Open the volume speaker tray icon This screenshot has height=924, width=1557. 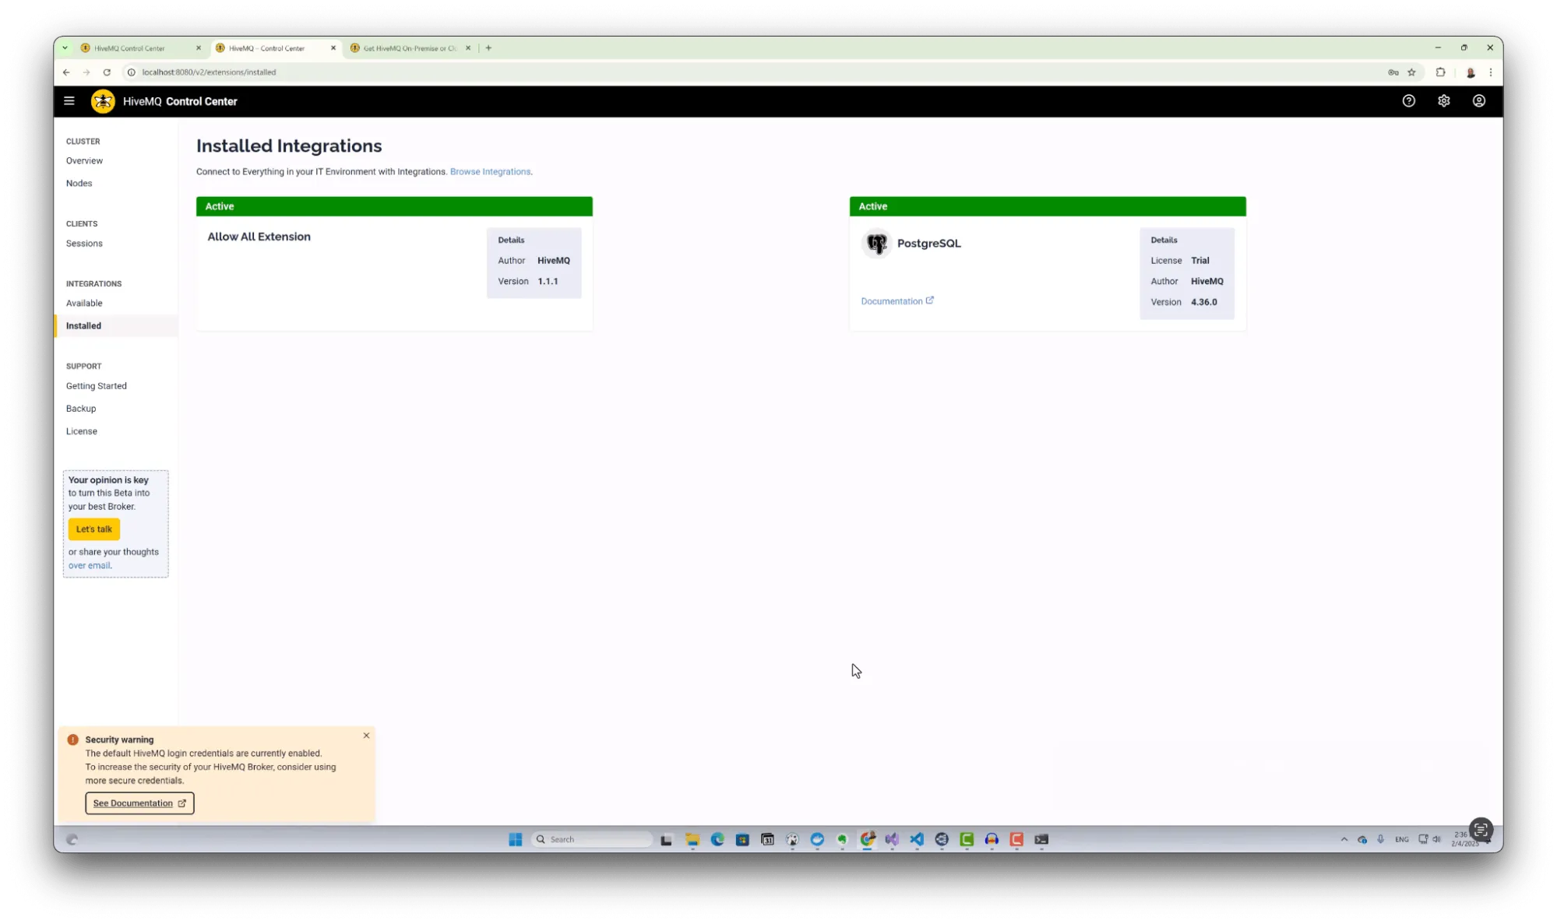(x=1436, y=839)
